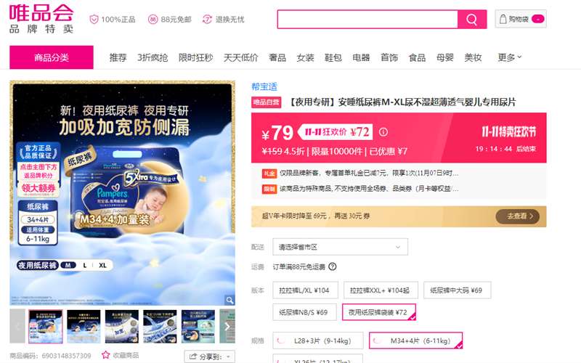Click previous arrow in thumbnail strip
This screenshot has width=581, height=363.
[17, 327]
